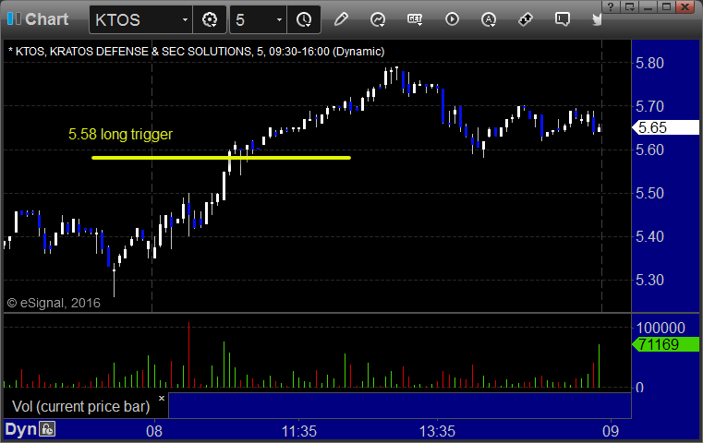
Task: Open the chart settings gear
Action: [x=210, y=19]
